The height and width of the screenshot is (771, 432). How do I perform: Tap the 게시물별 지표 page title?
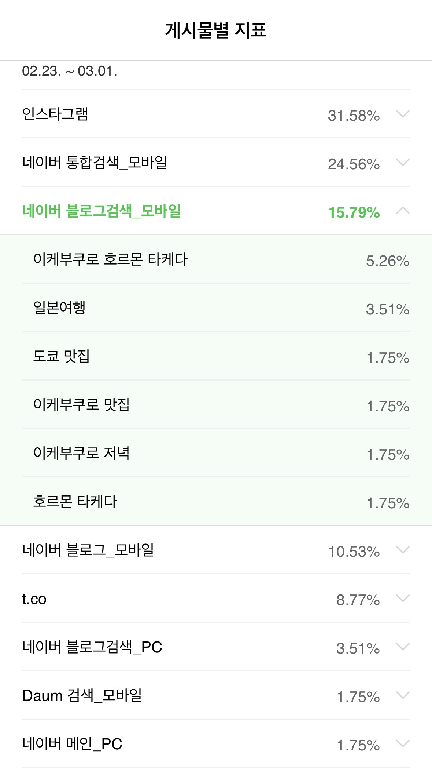(x=216, y=30)
